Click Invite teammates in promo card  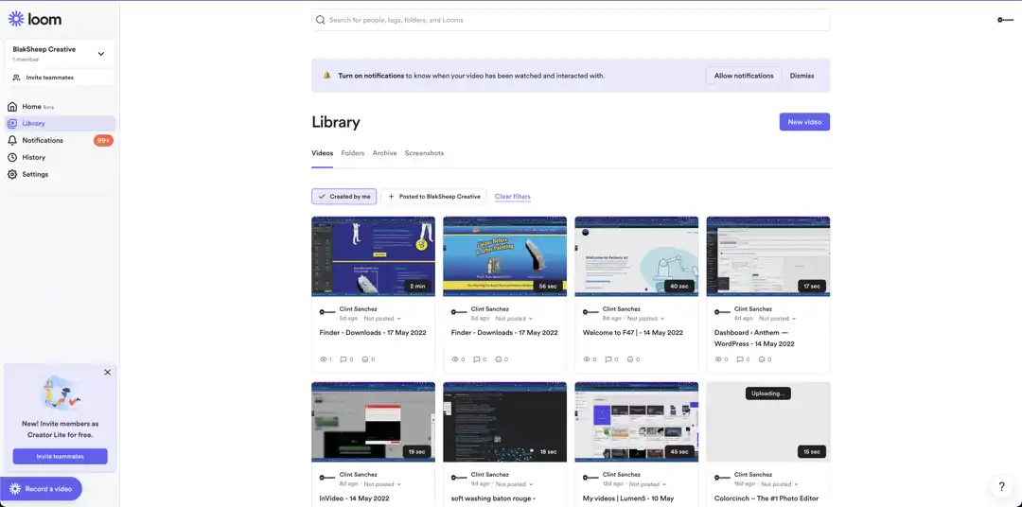coord(60,456)
